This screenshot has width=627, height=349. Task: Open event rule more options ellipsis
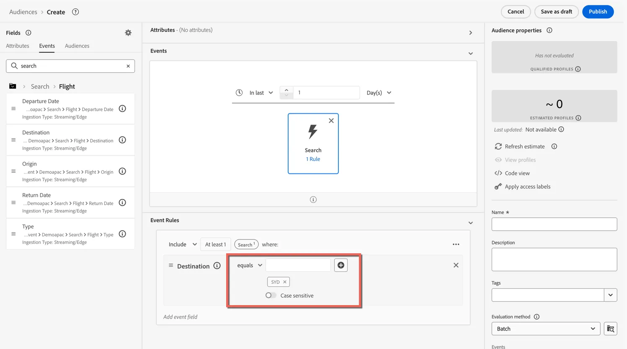[456, 245]
